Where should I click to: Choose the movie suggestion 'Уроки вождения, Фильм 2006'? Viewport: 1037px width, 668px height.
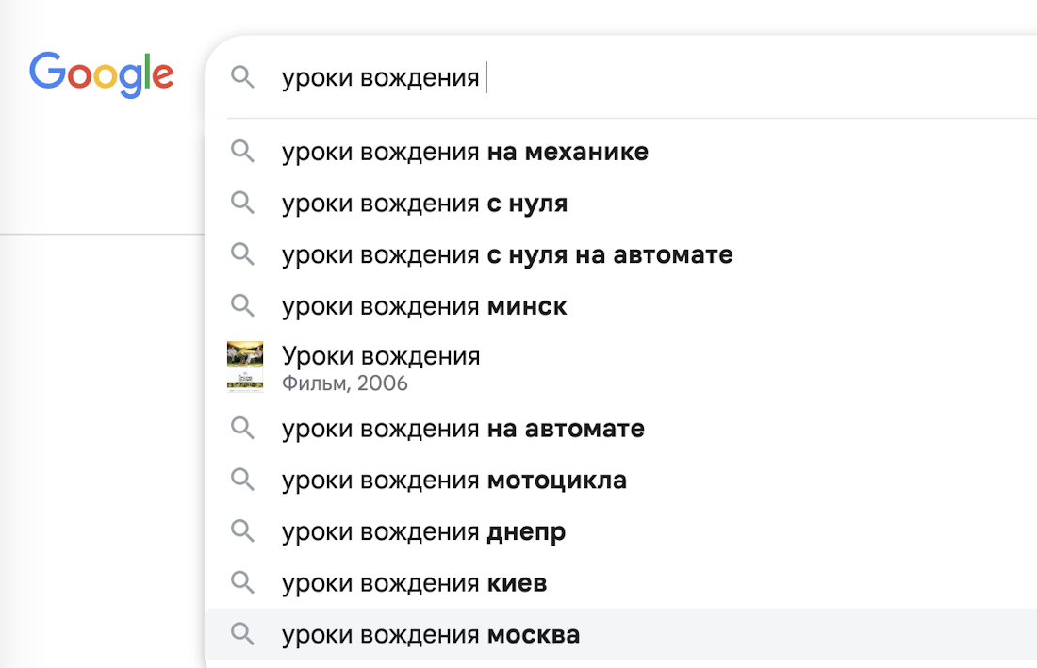[x=381, y=367]
